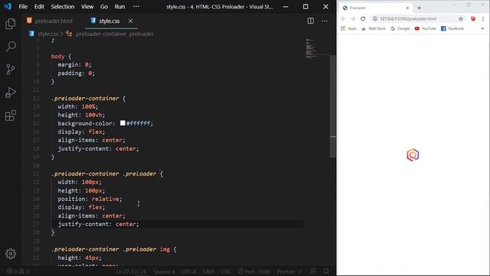The height and width of the screenshot is (276, 490).
Task: Click the #ffffff color swatch
Action: (122, 123)
